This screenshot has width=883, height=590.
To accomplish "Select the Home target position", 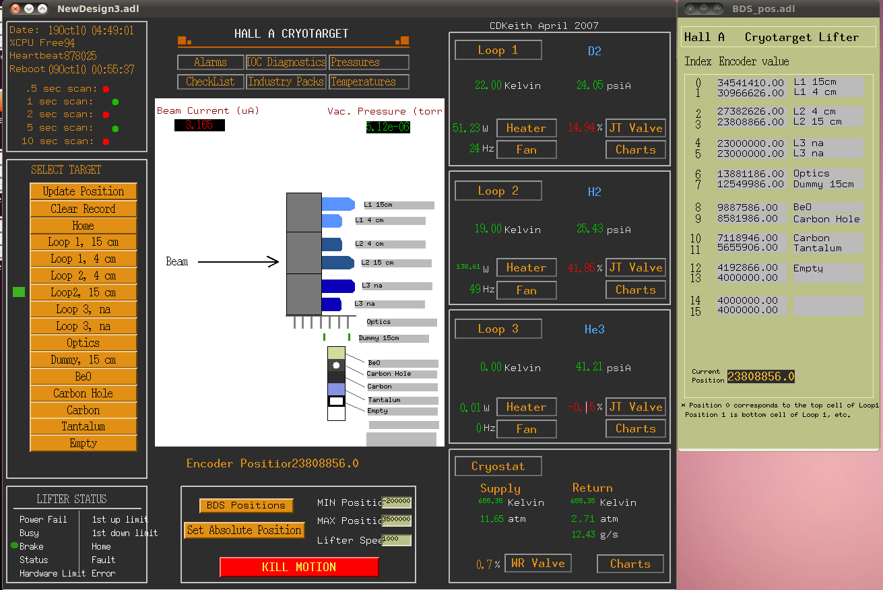I will (x=84, y=226).
